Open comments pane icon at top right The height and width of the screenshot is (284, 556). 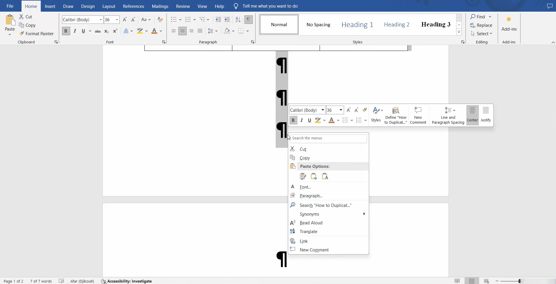[x=550, y=6]
